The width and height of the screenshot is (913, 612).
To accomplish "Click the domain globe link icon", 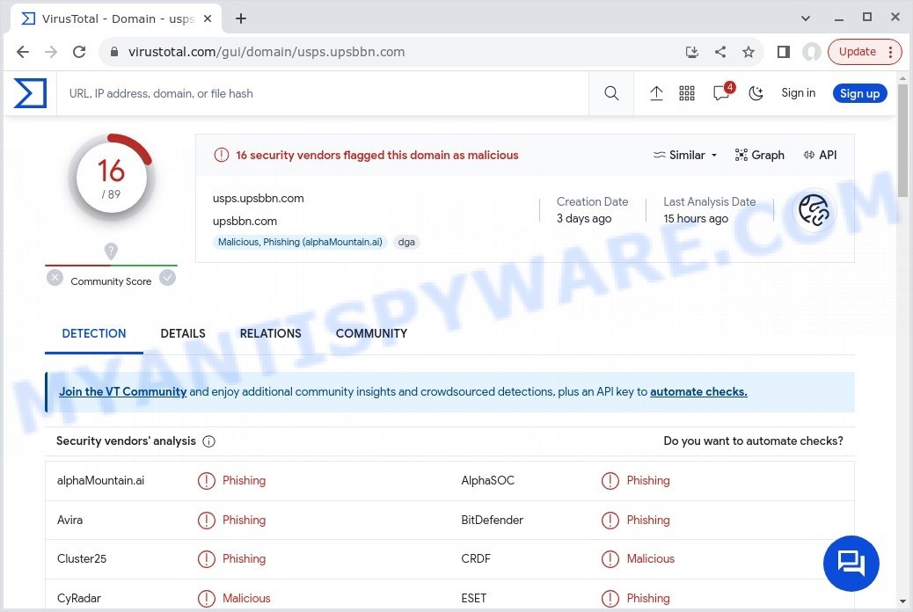I will tap(814, 210).
